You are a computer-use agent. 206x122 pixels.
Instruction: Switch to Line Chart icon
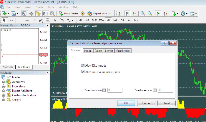pos(134,13)
